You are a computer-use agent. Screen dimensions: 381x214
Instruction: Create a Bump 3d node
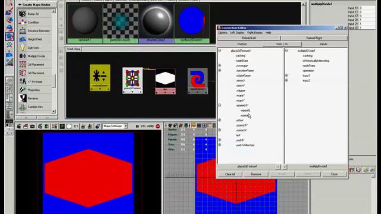coord(35,14)
